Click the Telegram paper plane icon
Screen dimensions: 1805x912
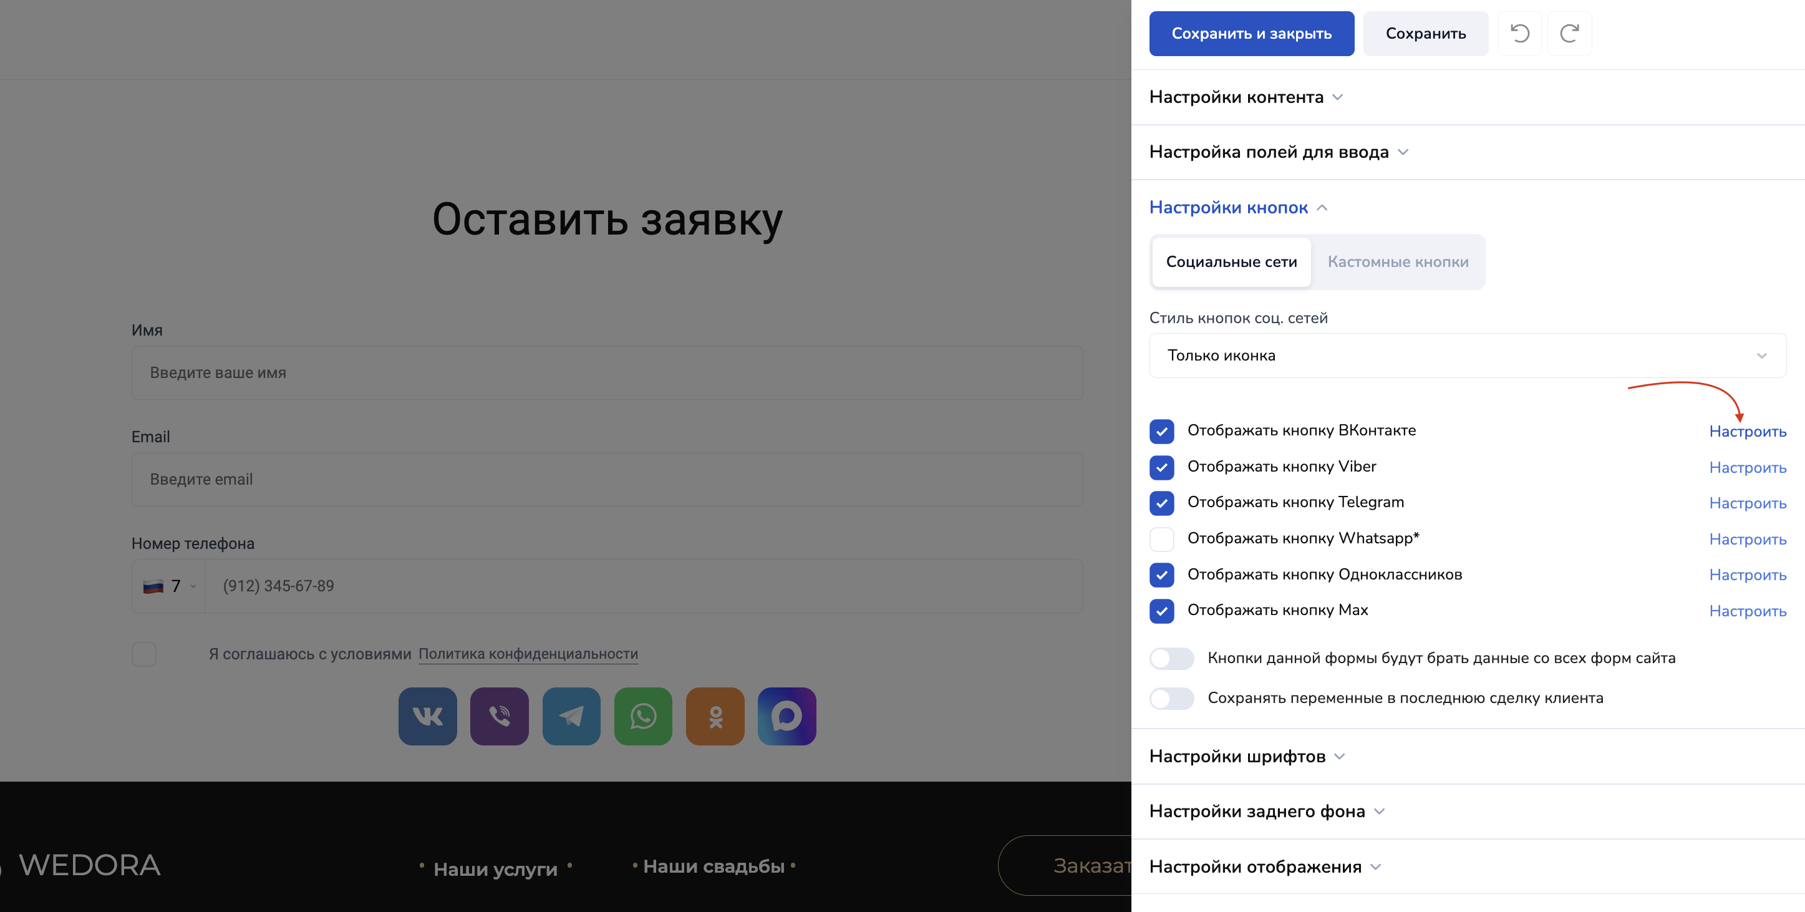tap(571, 716)
